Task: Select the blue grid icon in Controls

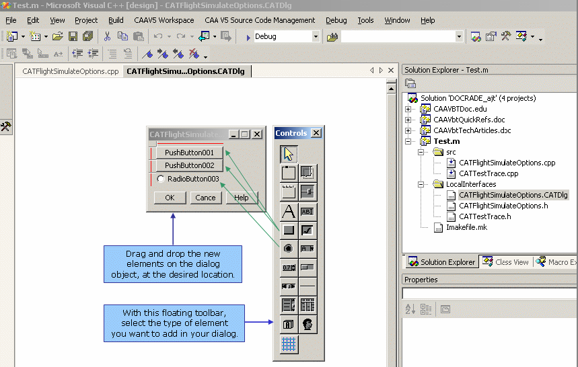Action: coord(289,345)
